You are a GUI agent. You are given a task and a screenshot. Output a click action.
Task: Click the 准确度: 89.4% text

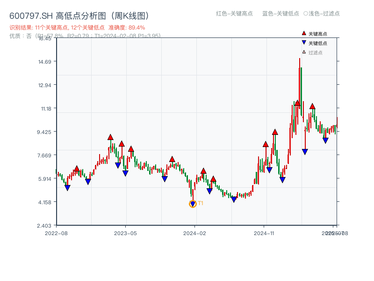pos(127,28)
